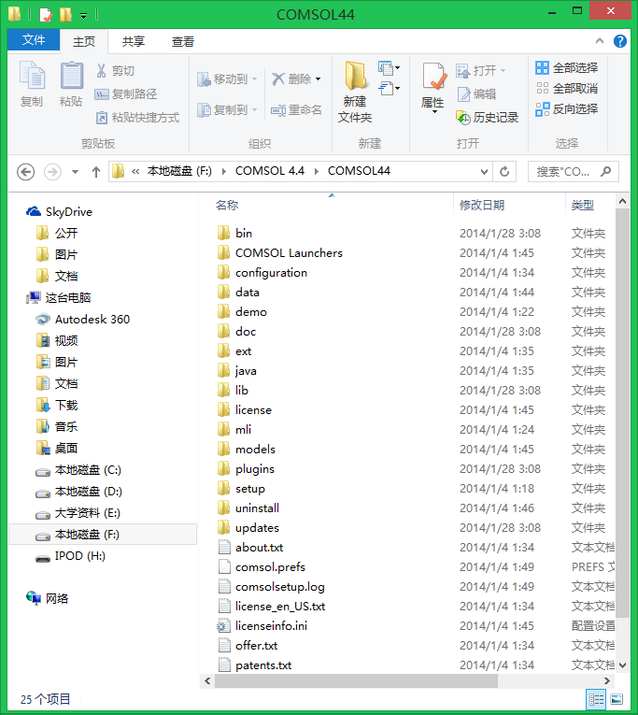This screenshot has height=715, width=638.
Task: Sort by Date modified (修改日期) header
Action: coord(482,206)
